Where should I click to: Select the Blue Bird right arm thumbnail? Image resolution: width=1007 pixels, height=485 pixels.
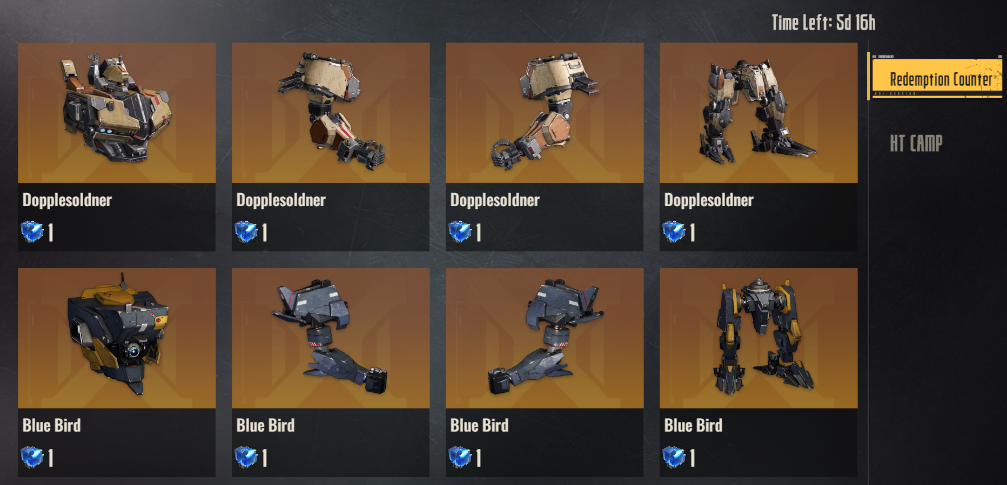click(x=331, y=338)
